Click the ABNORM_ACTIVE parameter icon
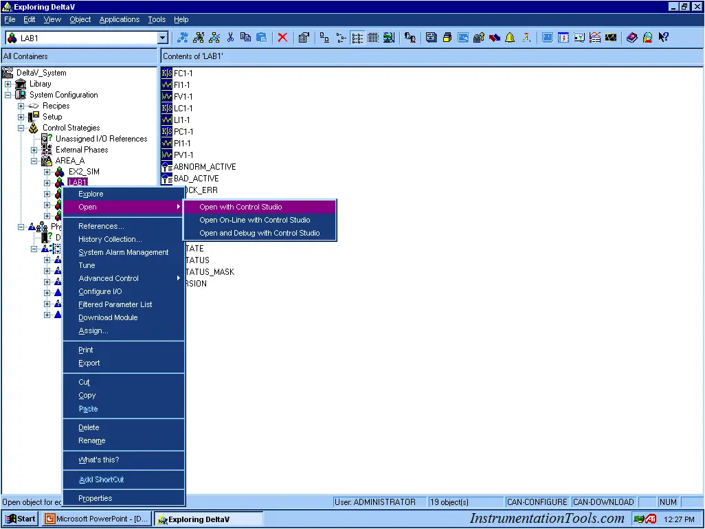 coord(167,167)
